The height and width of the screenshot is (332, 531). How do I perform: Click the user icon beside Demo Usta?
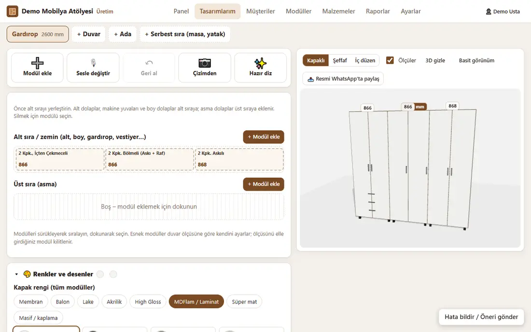[x=489, y=12]
